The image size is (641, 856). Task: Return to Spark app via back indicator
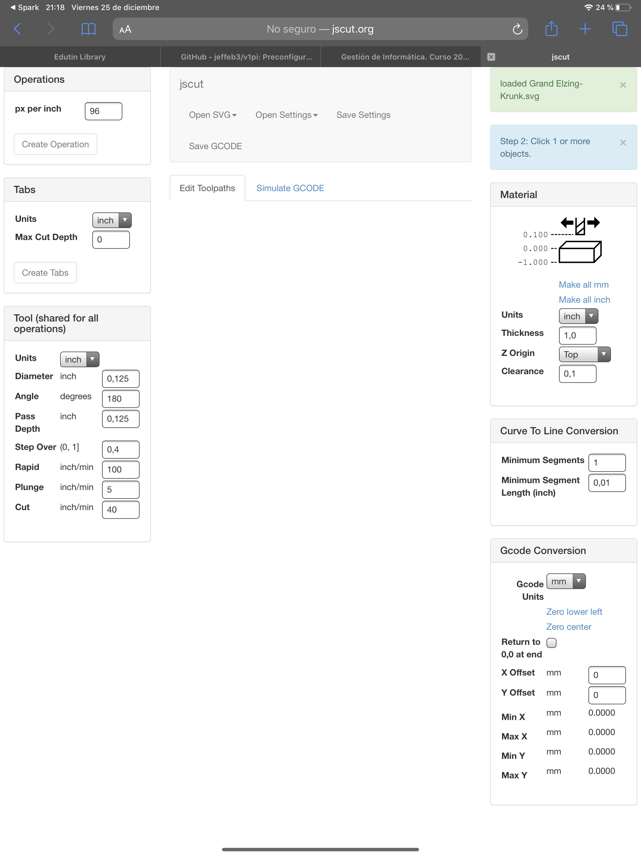(25, 7)
